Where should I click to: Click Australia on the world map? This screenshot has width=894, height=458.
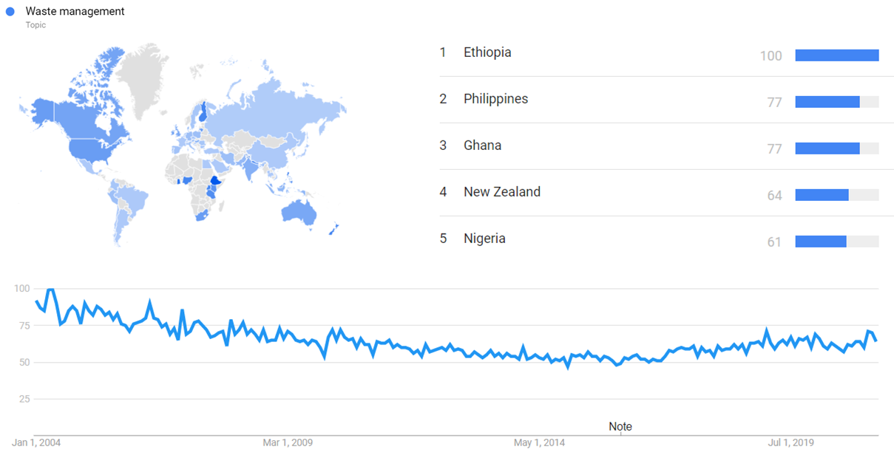[299, 211]
